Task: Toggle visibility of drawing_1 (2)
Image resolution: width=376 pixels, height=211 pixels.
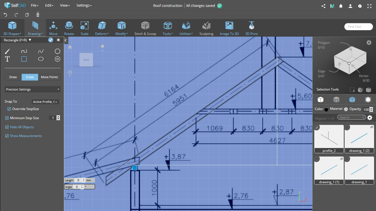Action: pyautogui.click(x=372, y=127)
